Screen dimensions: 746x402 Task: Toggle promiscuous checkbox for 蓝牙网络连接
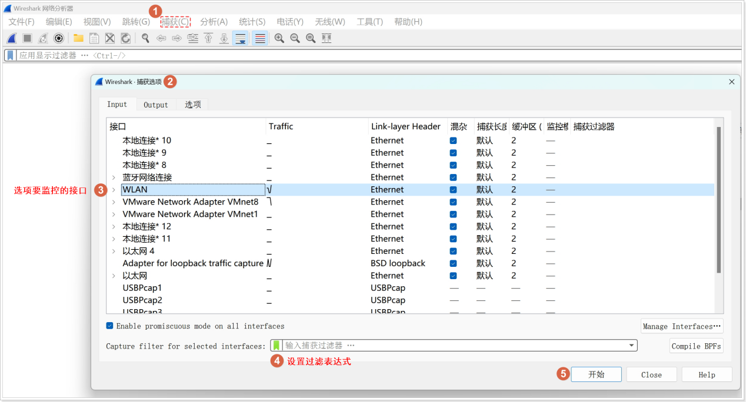[x=453, y=177]
